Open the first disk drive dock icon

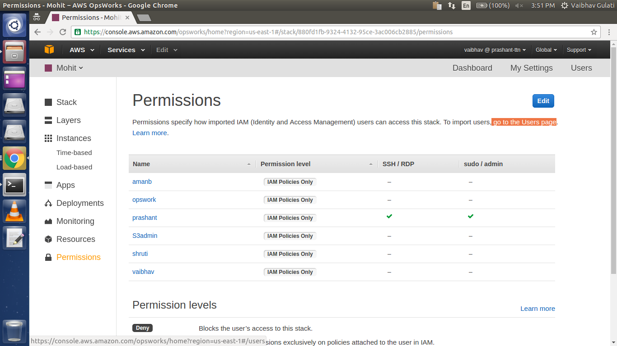[x=14, y=105]
